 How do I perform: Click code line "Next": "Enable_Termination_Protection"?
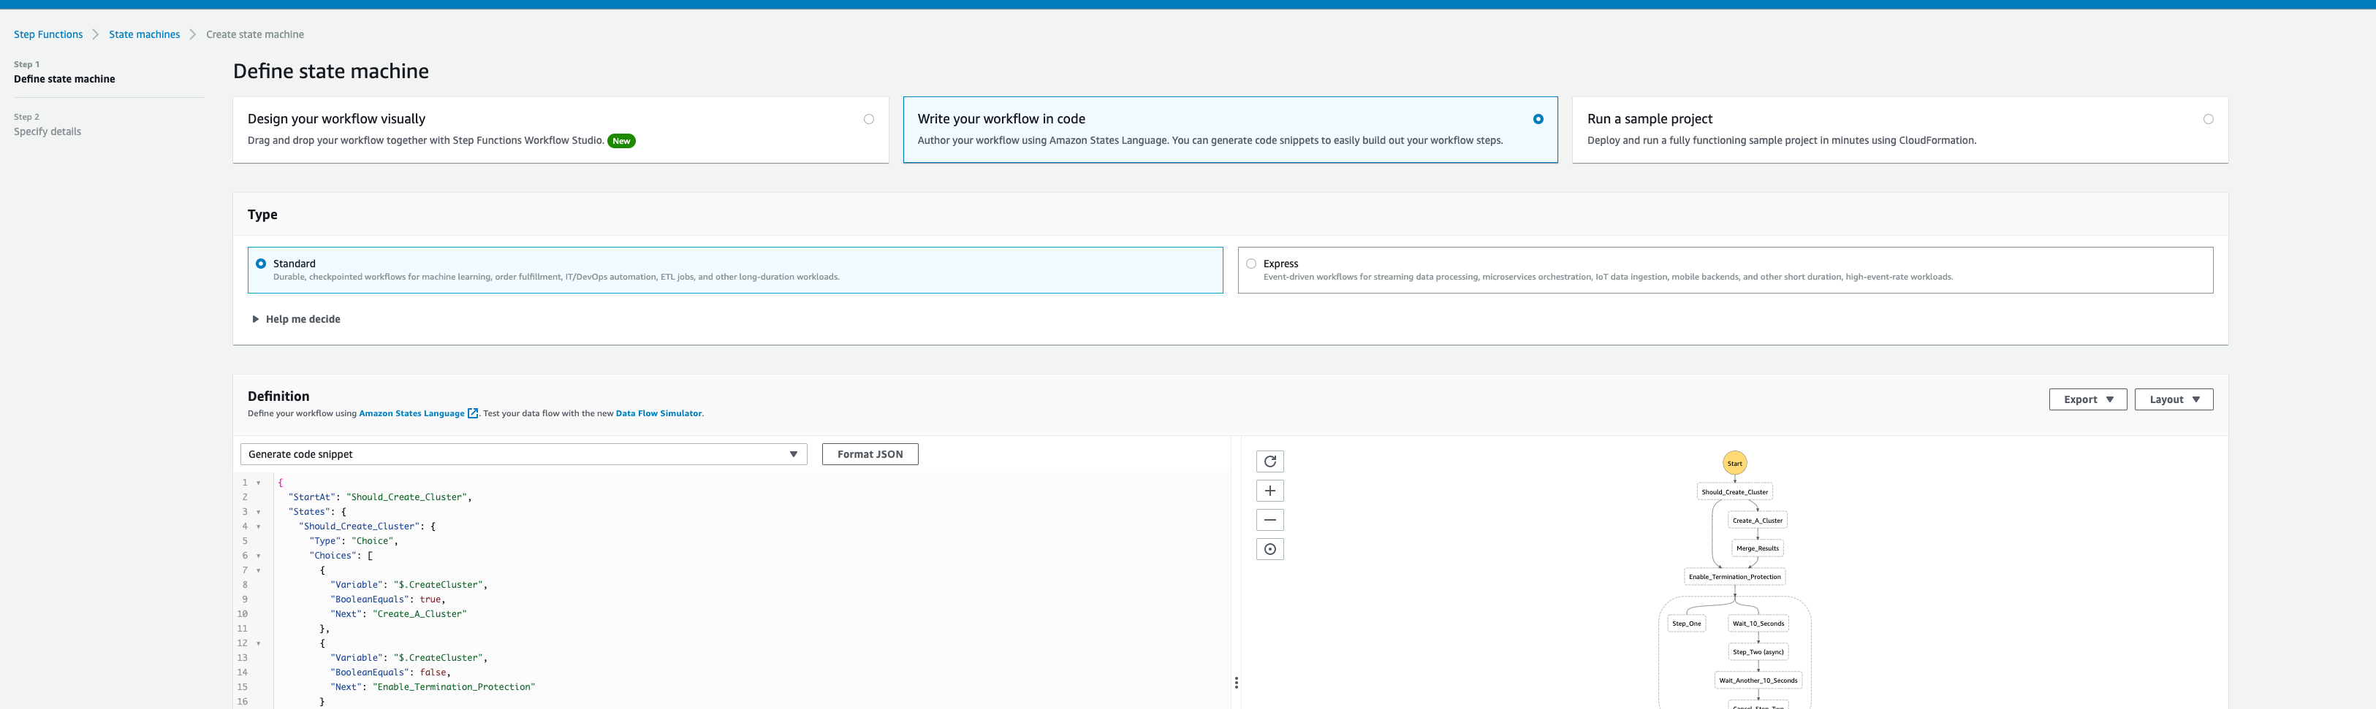click(x=433, y=687)
